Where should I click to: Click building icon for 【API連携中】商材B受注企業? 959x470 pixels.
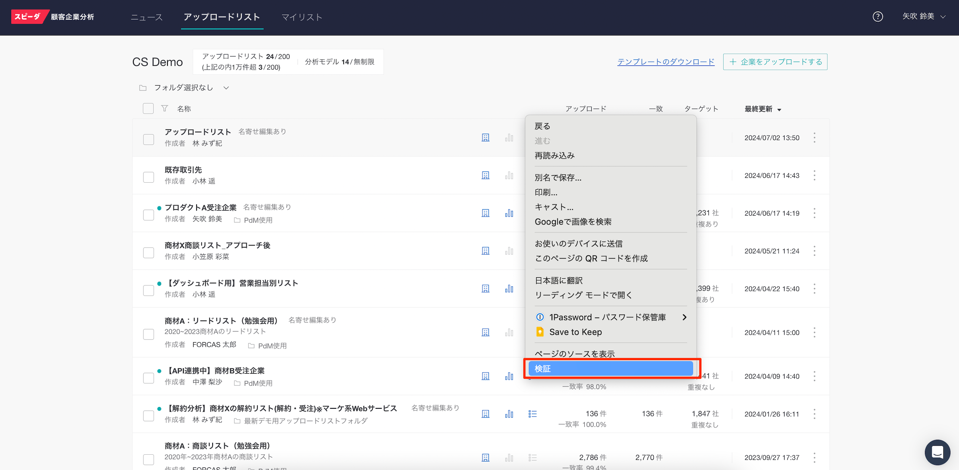[x=485, y=376]
